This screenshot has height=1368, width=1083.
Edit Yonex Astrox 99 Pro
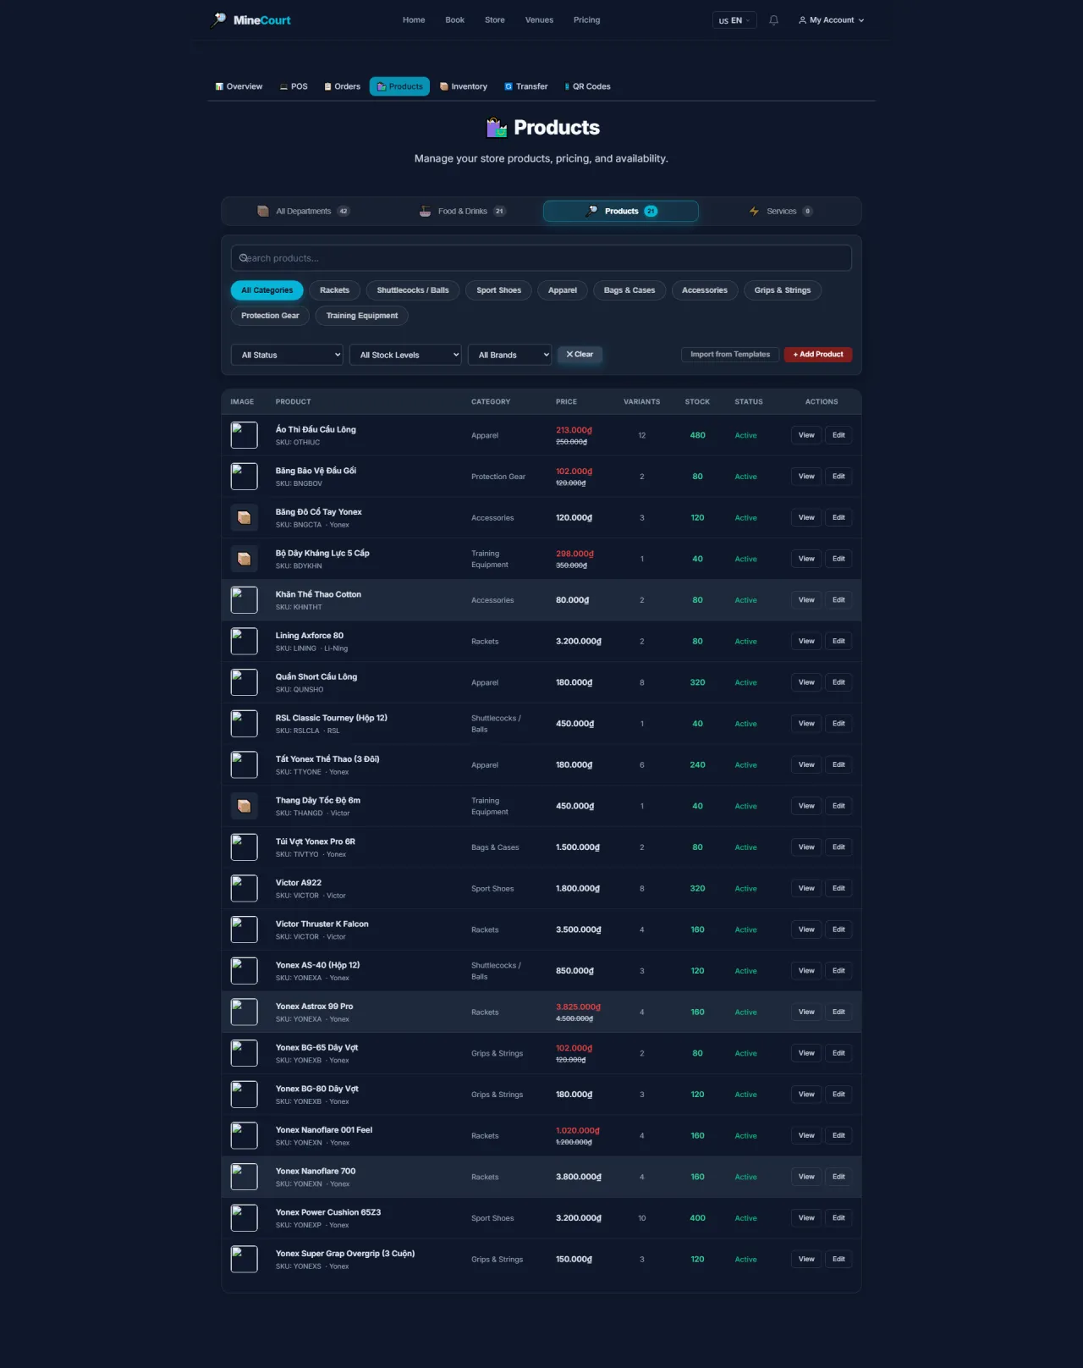838,1012
